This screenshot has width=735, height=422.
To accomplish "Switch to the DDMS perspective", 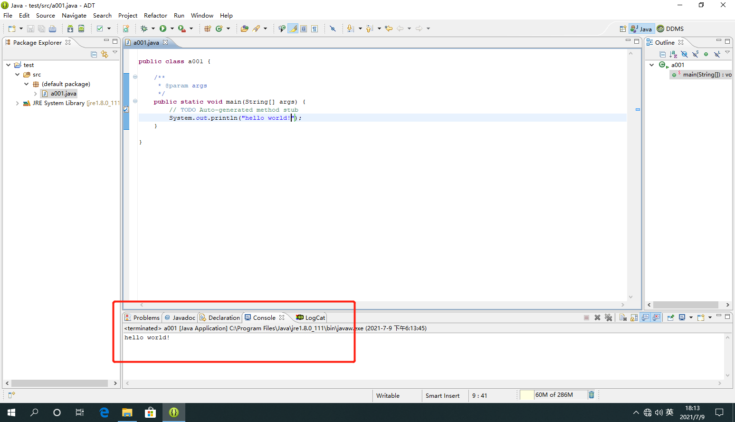I will tap(670, 29).
